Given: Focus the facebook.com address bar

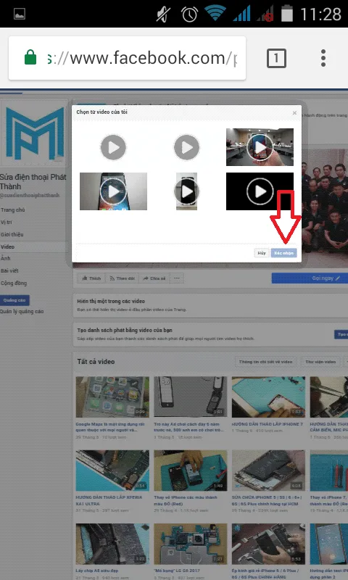Looking at the screenshot, I should coord(127,58).
